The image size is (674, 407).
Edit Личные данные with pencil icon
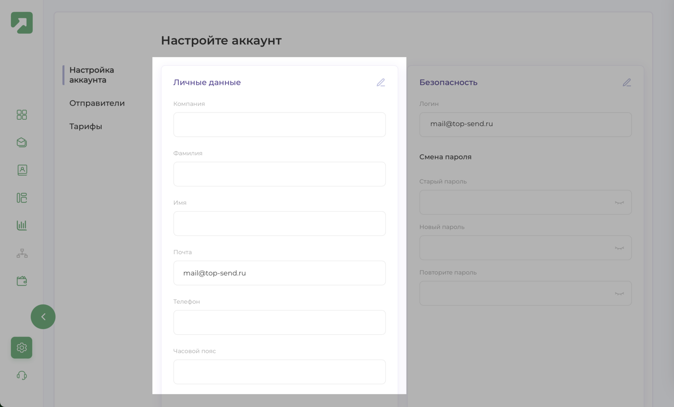tap(381, 83)
